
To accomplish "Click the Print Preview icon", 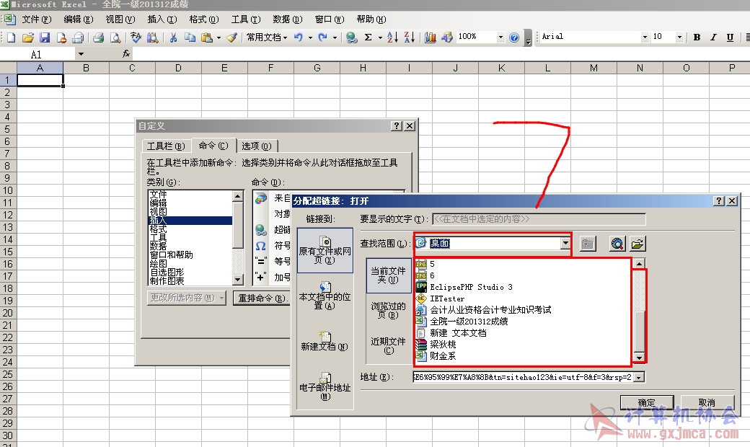I will pos(115,37).
